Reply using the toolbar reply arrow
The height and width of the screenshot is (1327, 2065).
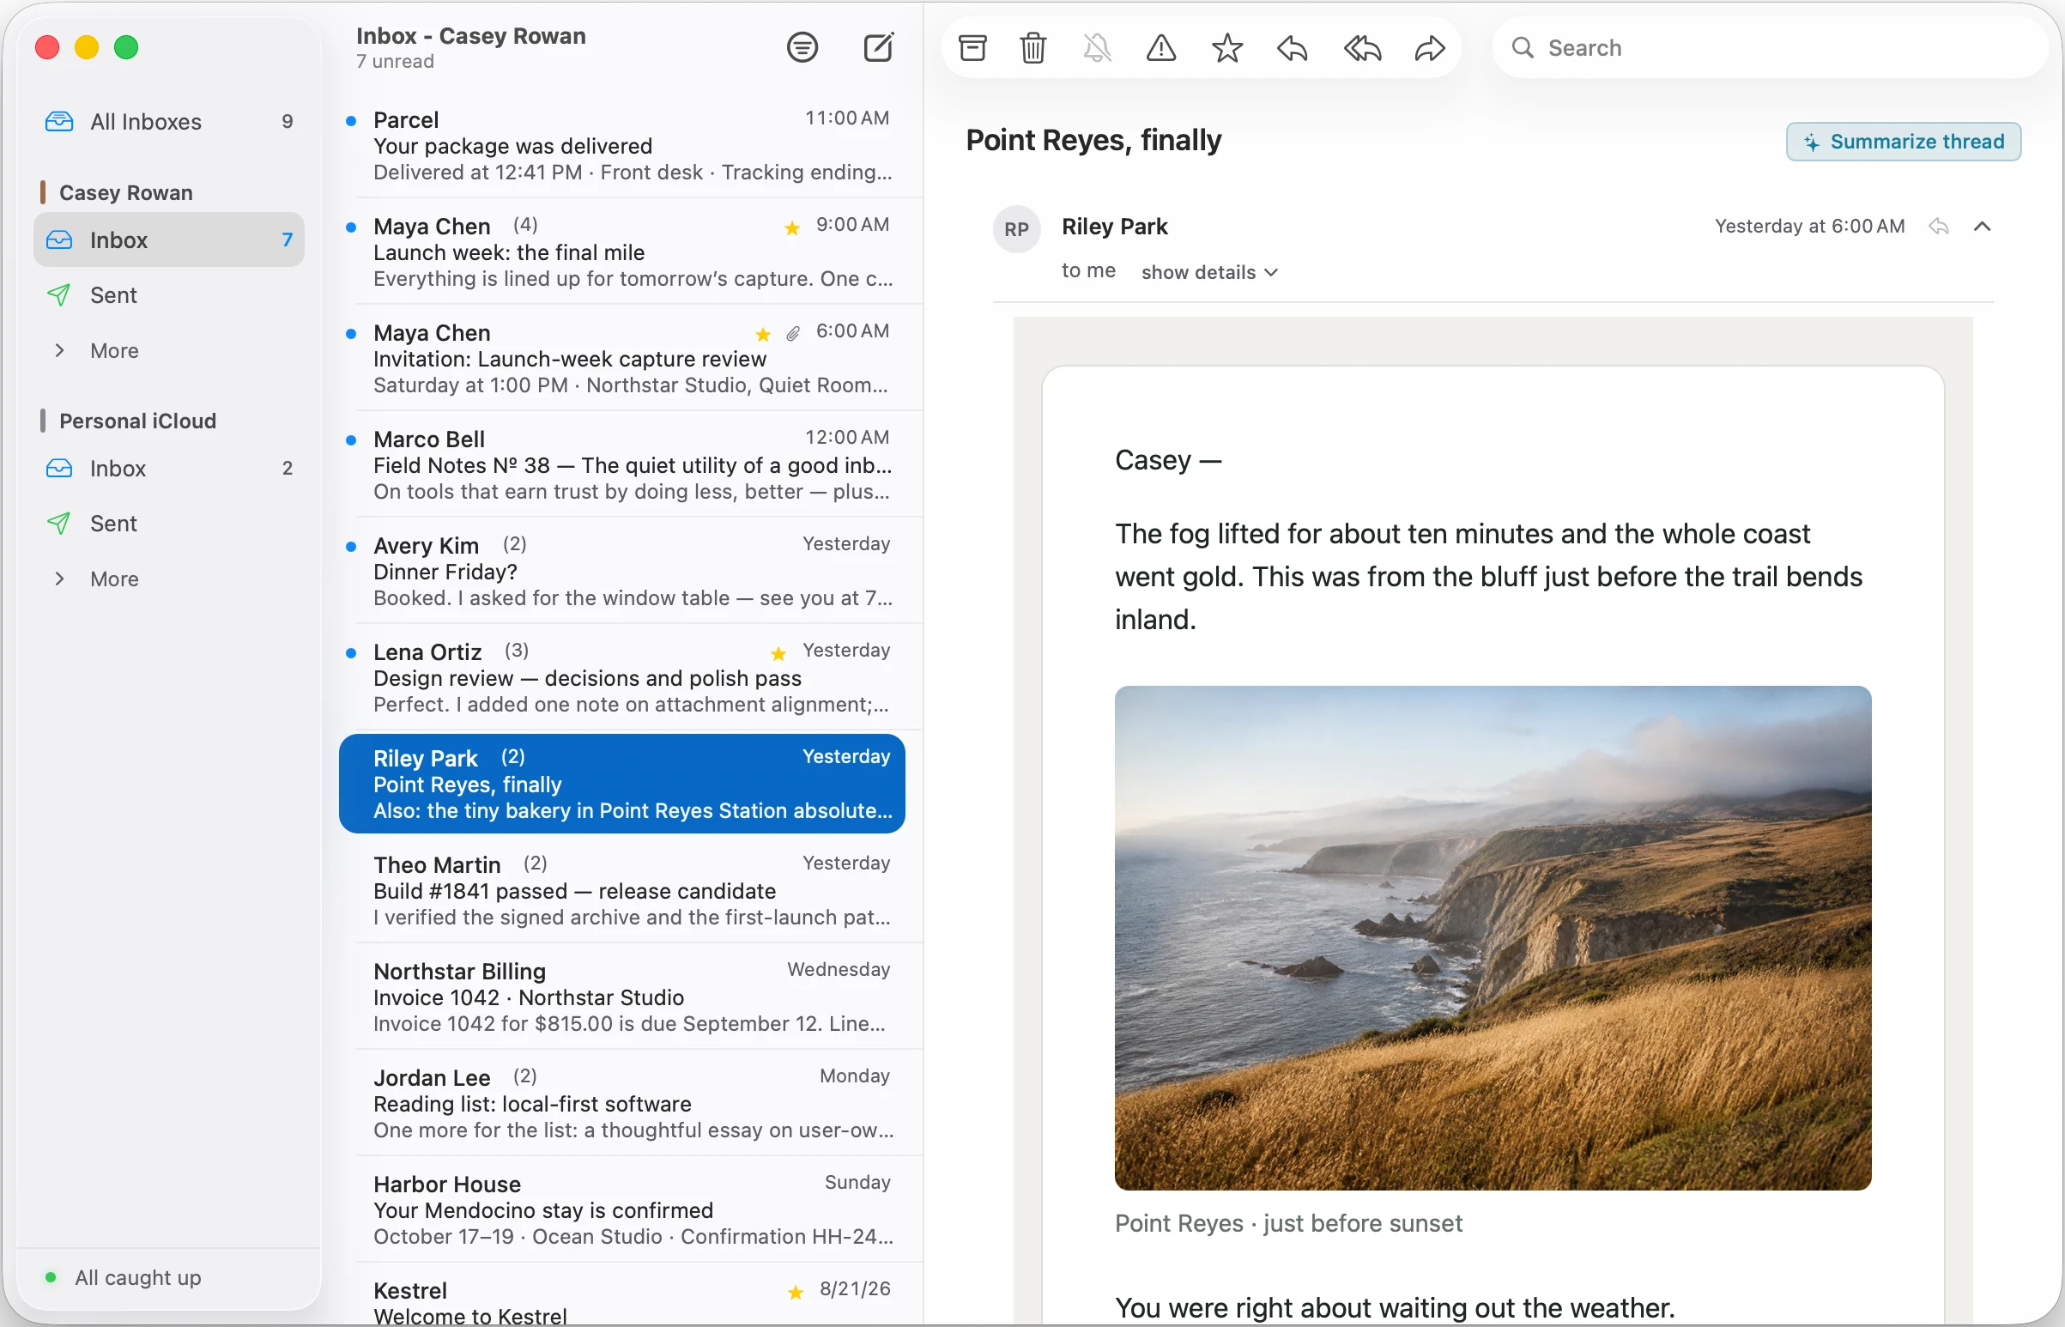(x=1293, y=47)
